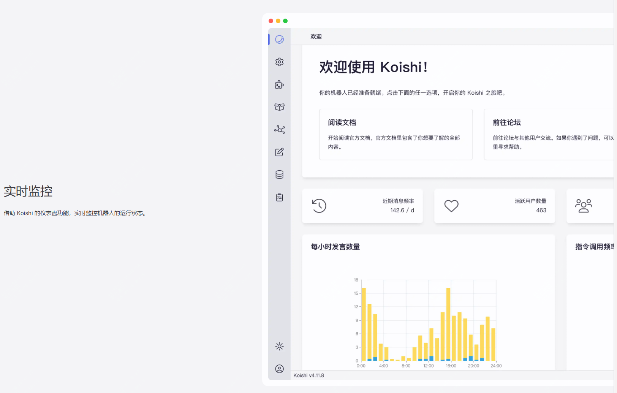Open the sandbox edit pencil icon
Screen dimensions: 617x393
[279, 152]
